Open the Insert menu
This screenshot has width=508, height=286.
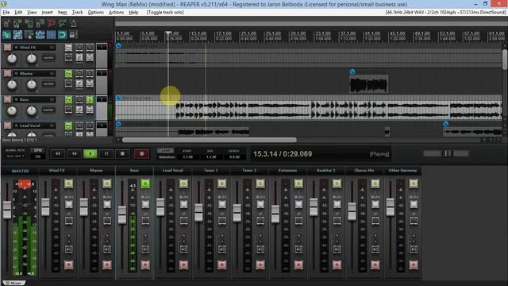[x=47, y=13]
